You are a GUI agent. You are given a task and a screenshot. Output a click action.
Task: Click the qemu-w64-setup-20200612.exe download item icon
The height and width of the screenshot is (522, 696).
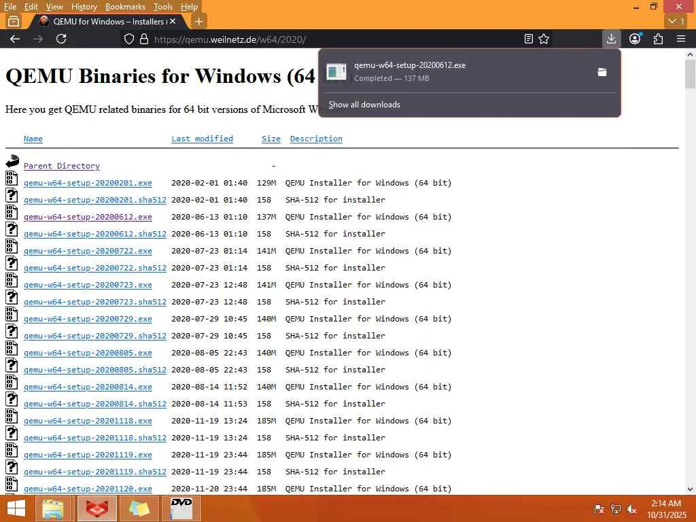336,71
